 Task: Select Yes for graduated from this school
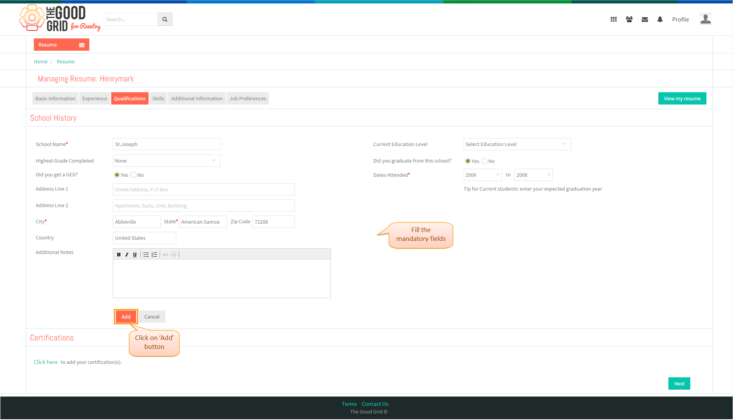point(468,161)
